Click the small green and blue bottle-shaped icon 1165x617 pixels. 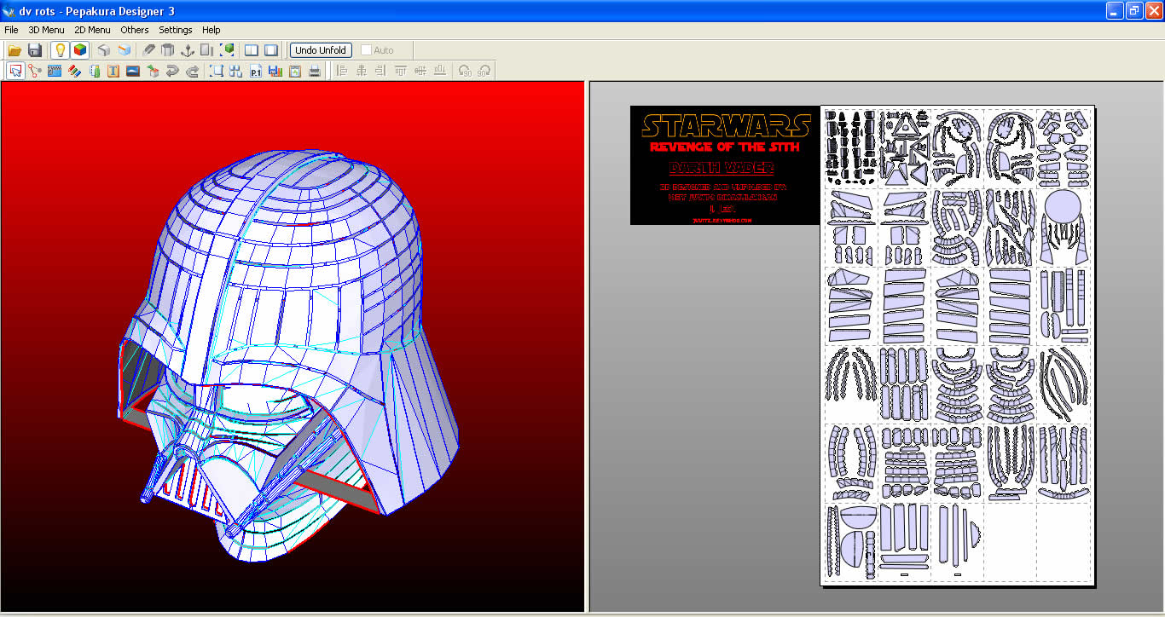(x=94, y=71)
